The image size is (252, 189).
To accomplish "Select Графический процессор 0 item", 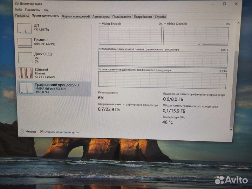I will click(54, 89).
